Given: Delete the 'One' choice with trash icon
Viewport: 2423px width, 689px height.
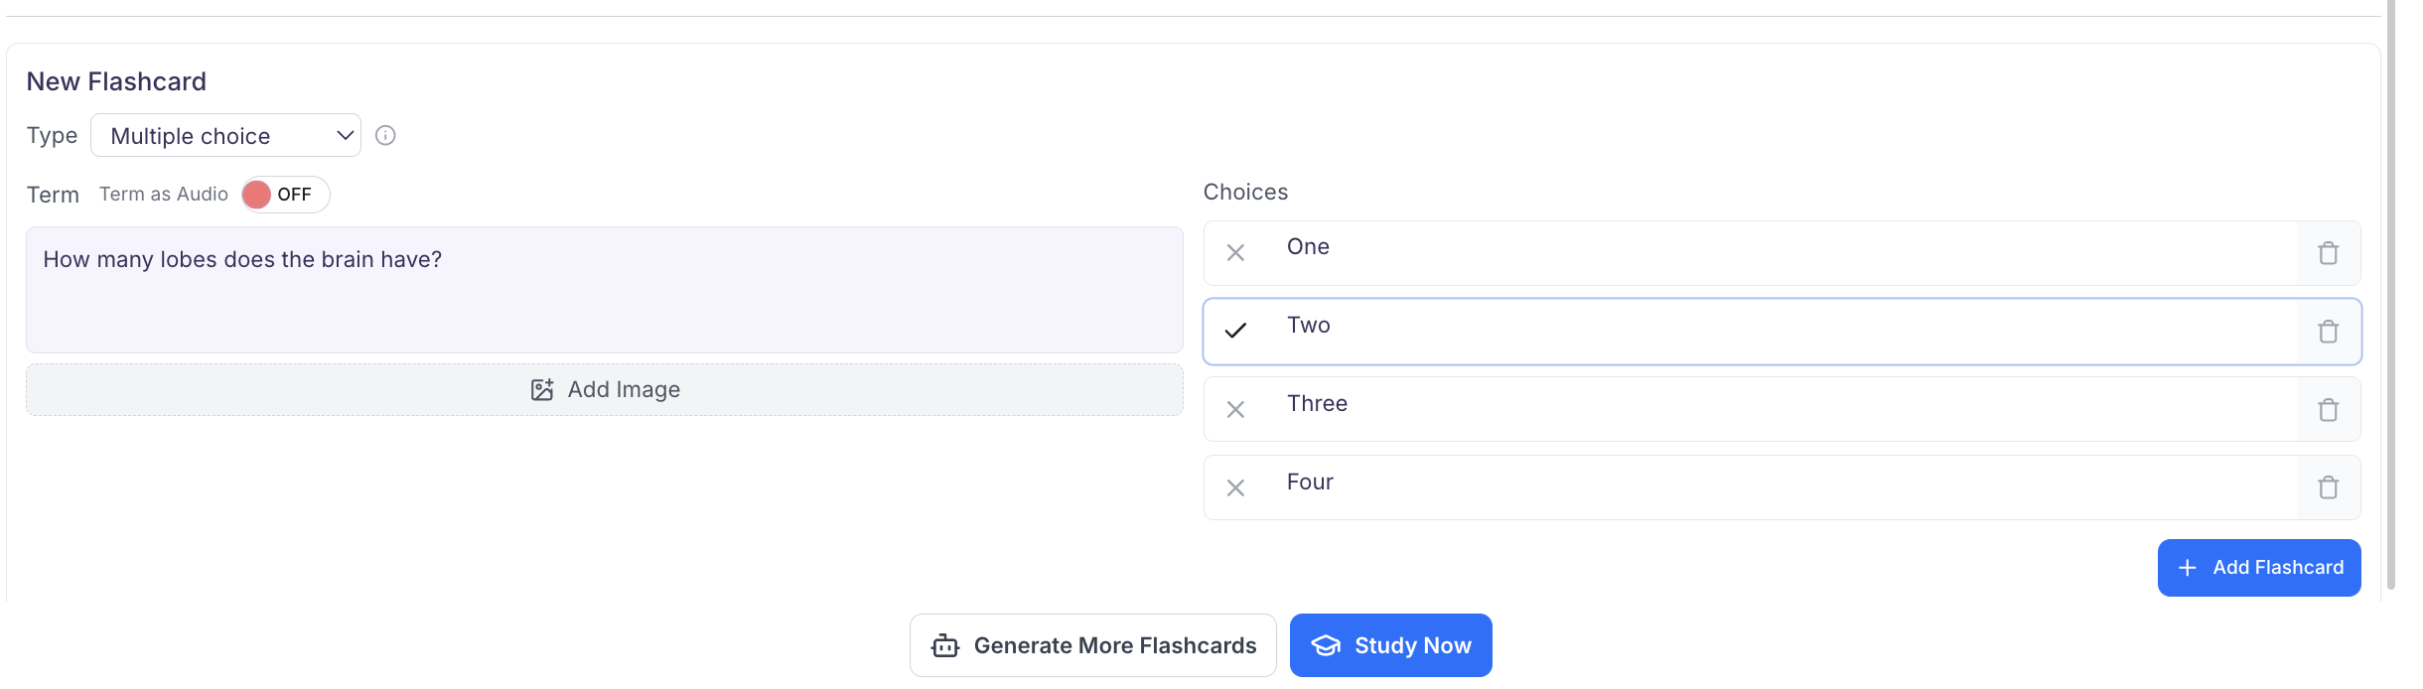Looking at the screenshot, I should click(2328, 253).
